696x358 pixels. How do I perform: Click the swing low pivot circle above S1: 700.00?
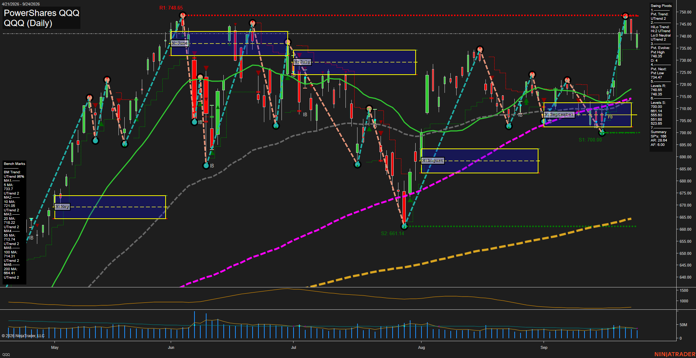pyautogui.click(x=602, y=133)
